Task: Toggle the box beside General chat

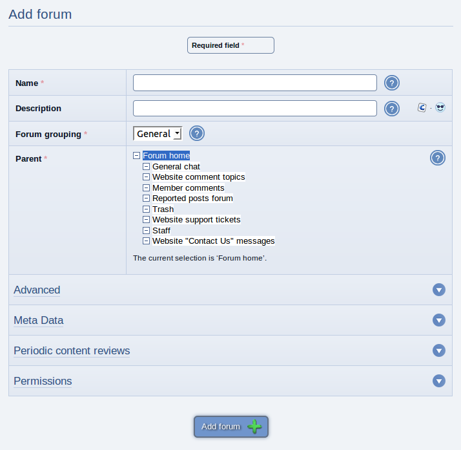Action: point(146,166)
